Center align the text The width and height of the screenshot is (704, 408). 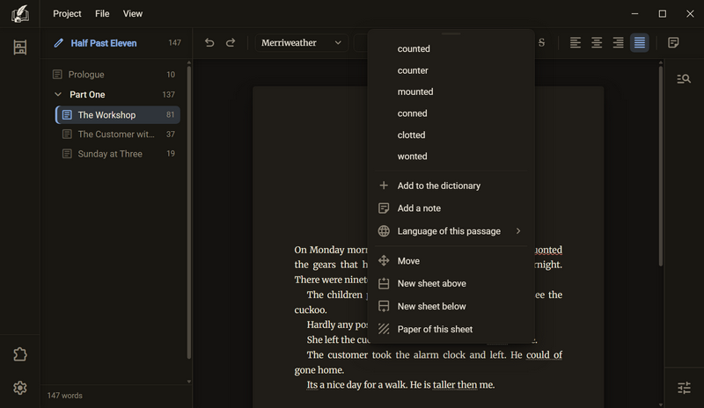597,42
